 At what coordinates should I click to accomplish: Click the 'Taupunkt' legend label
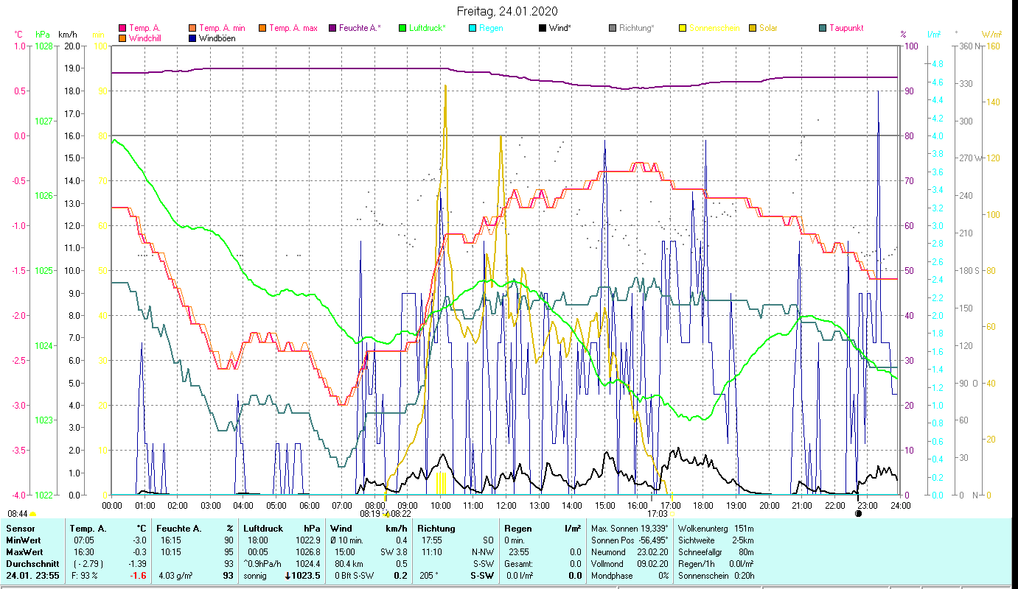pos(846,29)
